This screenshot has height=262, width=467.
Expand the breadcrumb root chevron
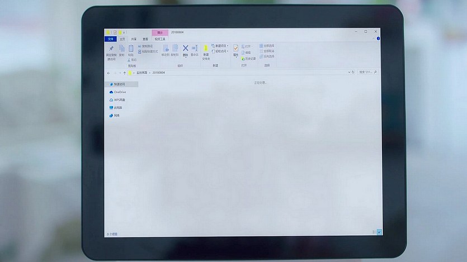click(x=134, y=73)
